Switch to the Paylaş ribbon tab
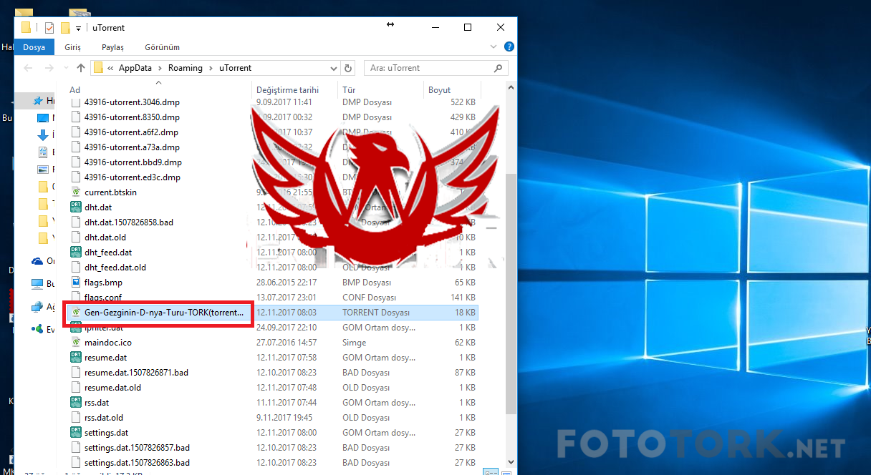Screen dimensions: 871x475 pos(112,47)
